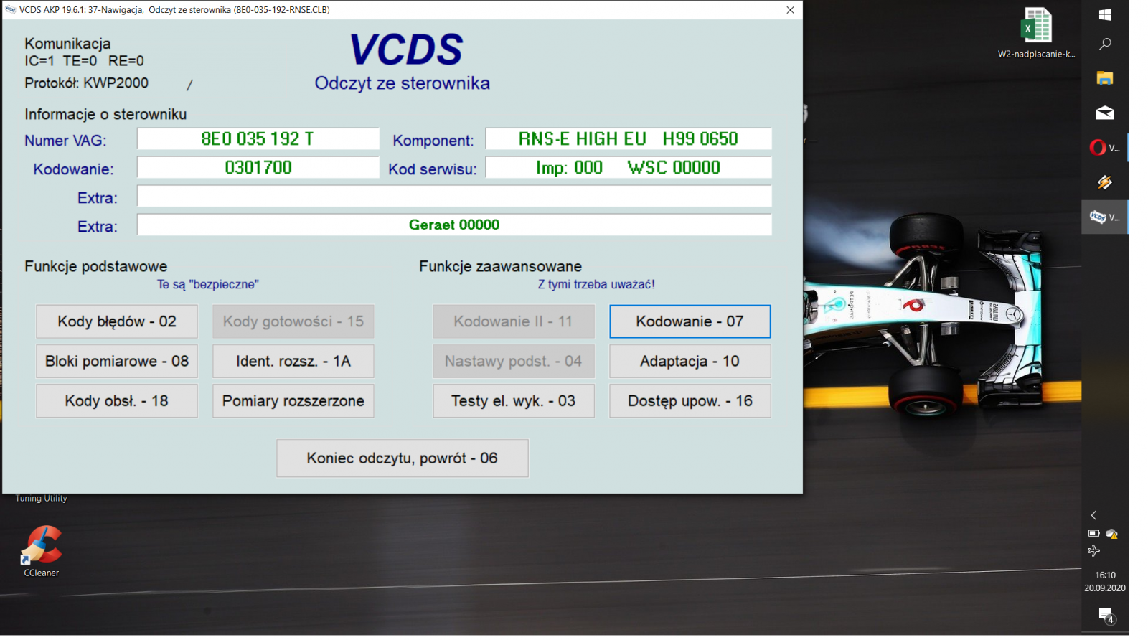Click the Numer VAG field 8E0 035 192 T
Screen dimensions: 1148x640
click(x=258, y=139)
